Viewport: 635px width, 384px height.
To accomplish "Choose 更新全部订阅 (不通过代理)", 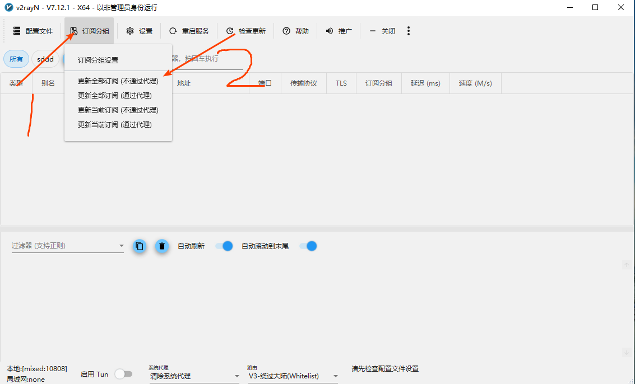I will [118, 81].
